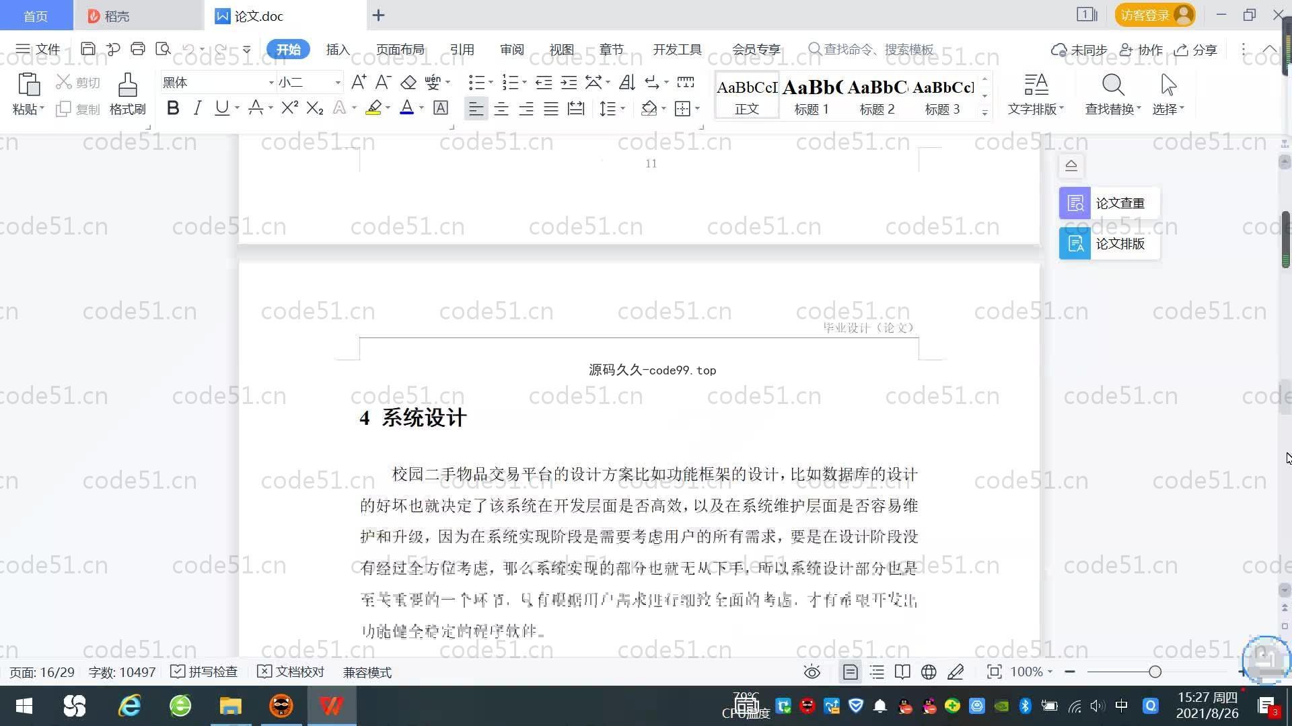Screen dimensions: 1292x726
Task: Click the superscript X² icon
Action: click(x=289, y=108)
